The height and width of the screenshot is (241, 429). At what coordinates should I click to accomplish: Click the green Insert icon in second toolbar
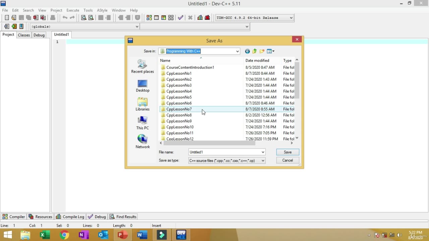click(14, 26)
